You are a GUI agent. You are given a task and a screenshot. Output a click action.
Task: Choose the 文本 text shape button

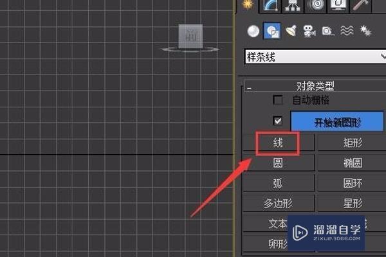(x=279, y=224)
